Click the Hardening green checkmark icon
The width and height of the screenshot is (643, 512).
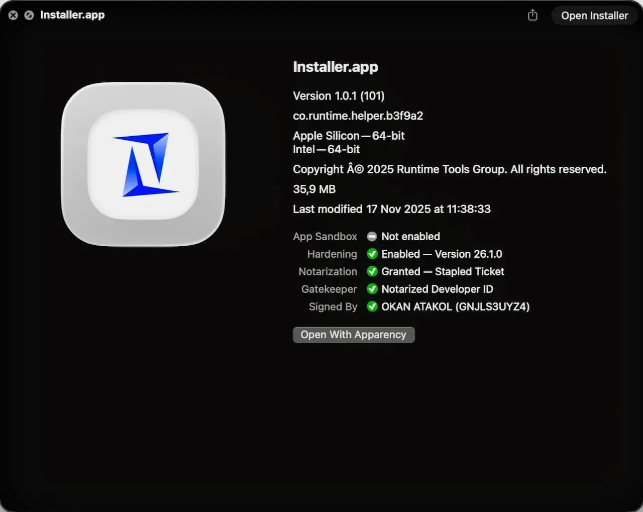coord(372,254)
